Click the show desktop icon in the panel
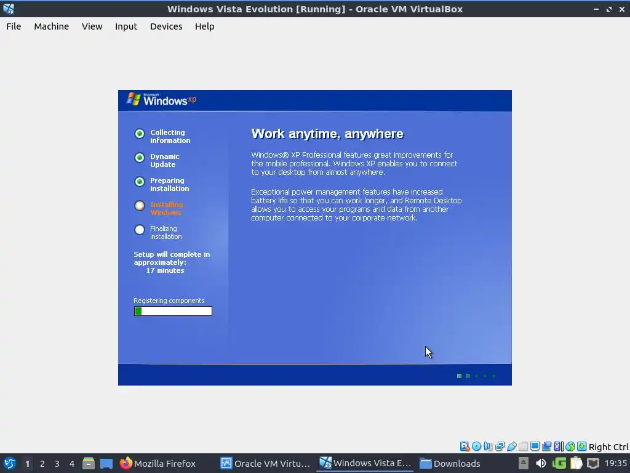 (106, 463)
